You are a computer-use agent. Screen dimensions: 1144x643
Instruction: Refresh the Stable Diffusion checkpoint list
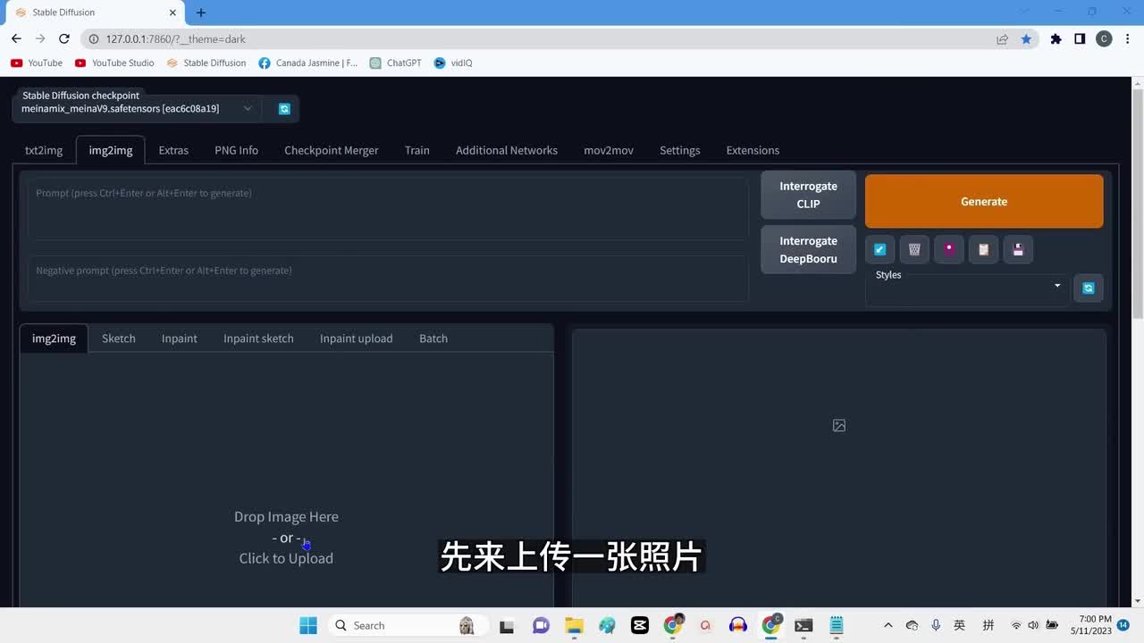coord(284,109)
